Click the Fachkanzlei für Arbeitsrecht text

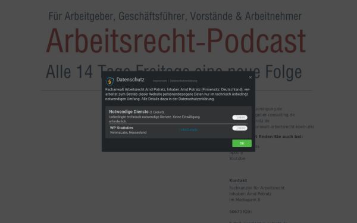(x=257, y=188)
